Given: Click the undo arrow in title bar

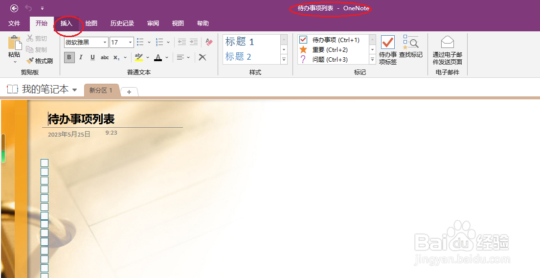Looking at the screenshot, I should point(28,8).
